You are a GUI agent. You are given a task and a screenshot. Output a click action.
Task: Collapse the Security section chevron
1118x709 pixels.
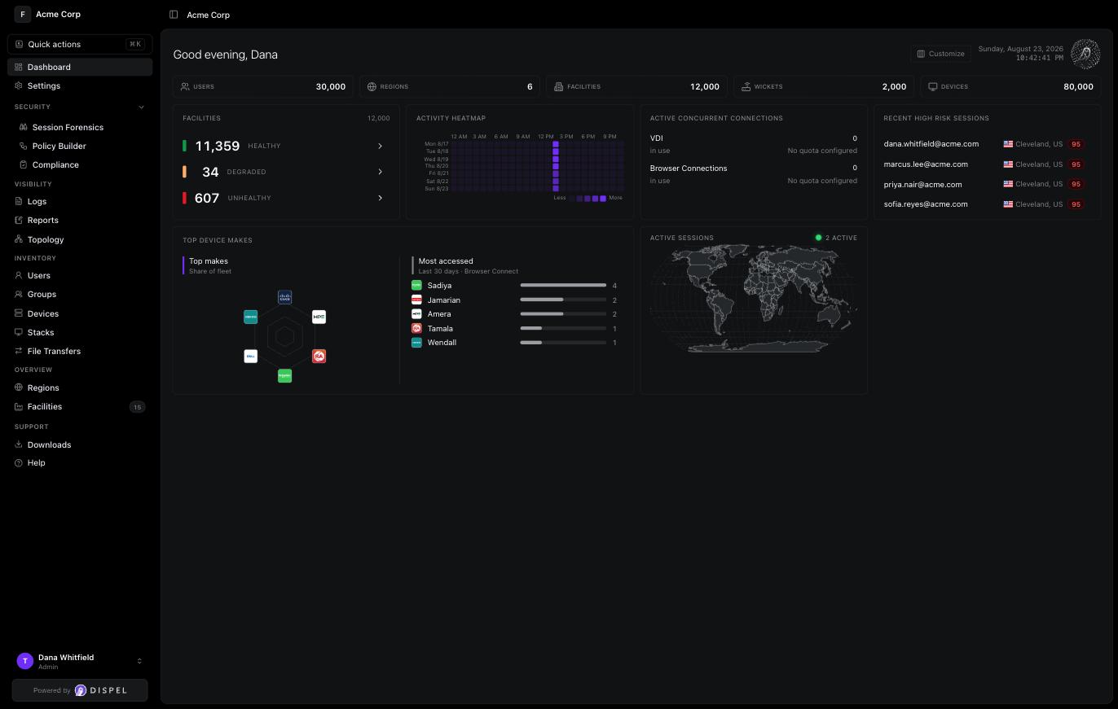[x=141, y=107]
